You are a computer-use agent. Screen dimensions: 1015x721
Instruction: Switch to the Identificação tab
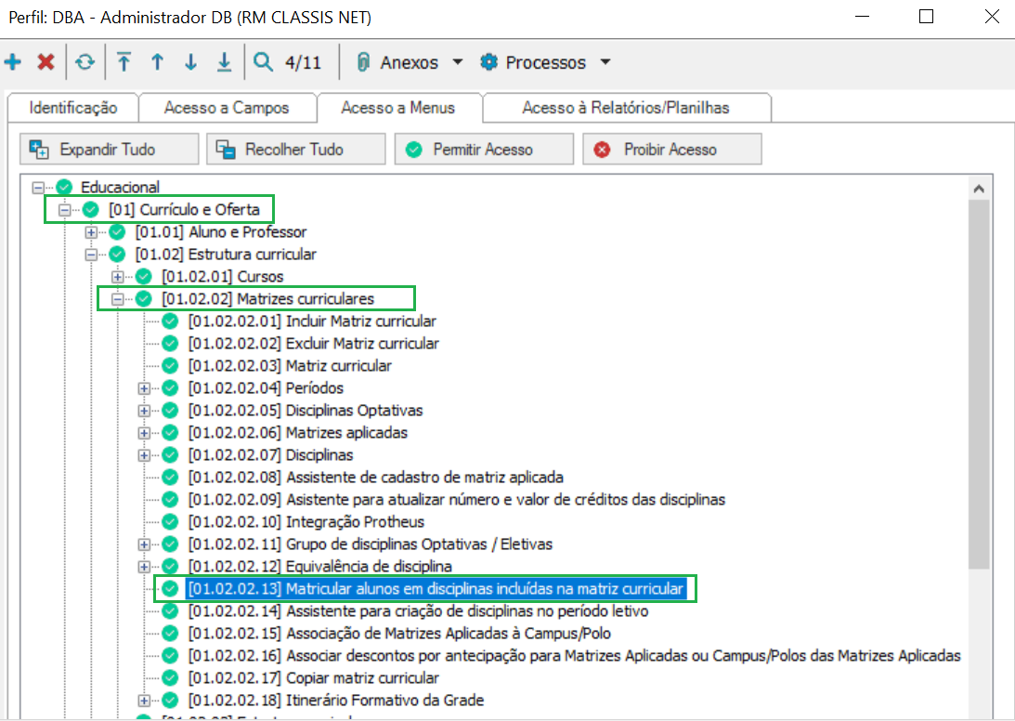point(73,108)
